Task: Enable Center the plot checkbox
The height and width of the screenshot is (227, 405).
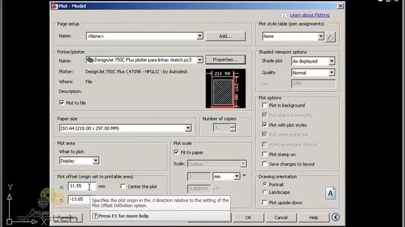Action: point(123,187)
